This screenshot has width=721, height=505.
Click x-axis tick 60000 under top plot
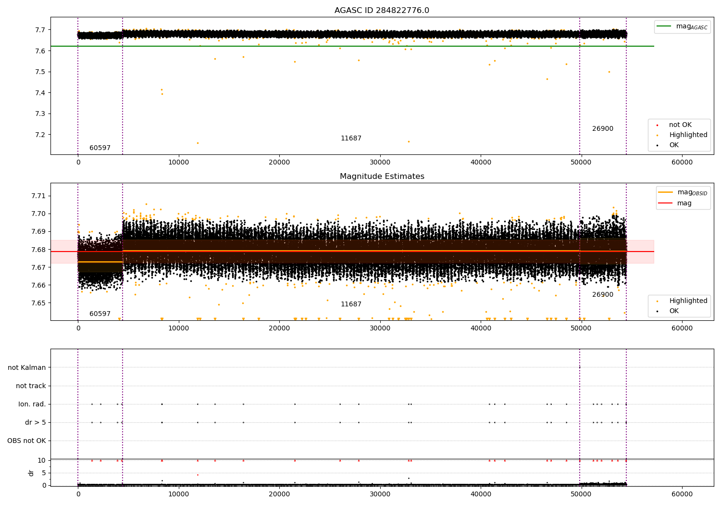[682, 163]
